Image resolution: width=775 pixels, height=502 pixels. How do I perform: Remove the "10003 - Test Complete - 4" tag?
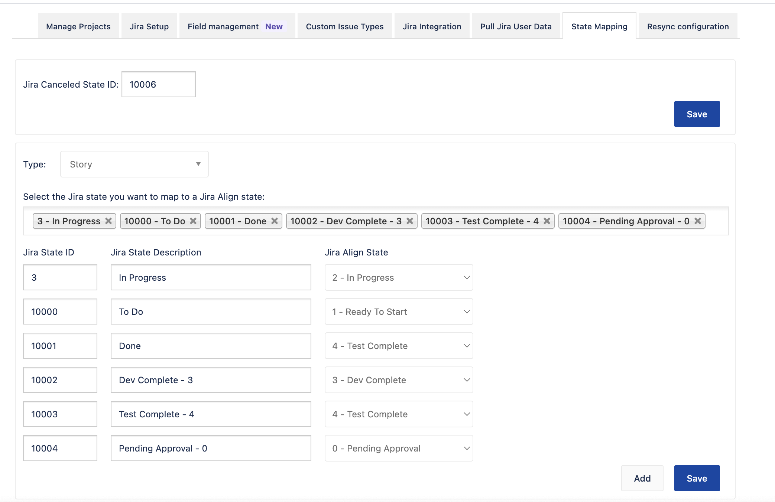(547, 221)
